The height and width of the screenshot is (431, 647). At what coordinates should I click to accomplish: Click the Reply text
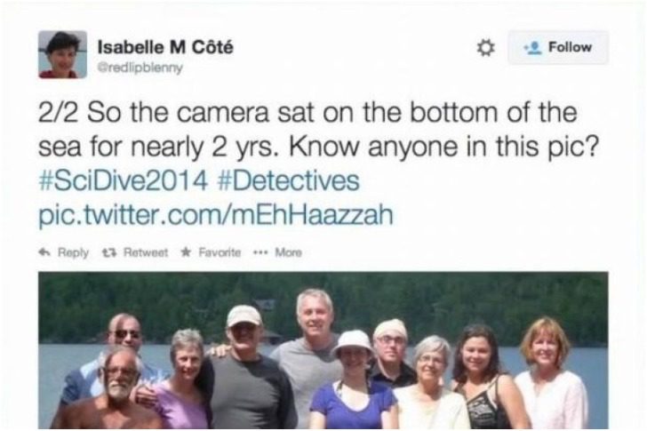[x=73, y=252]
